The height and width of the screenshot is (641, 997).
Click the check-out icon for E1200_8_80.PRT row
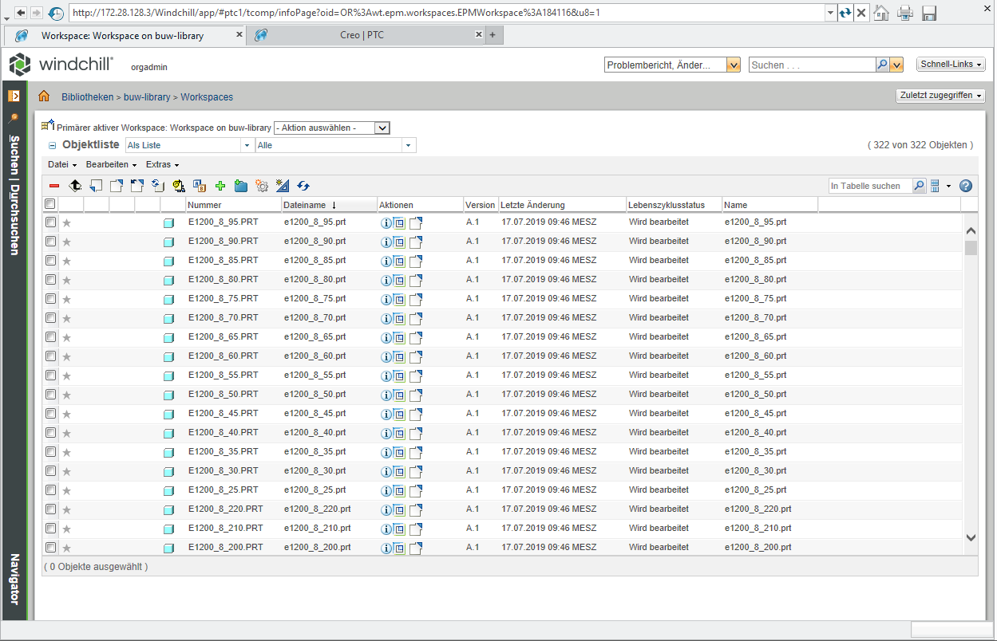pos(416,281)
